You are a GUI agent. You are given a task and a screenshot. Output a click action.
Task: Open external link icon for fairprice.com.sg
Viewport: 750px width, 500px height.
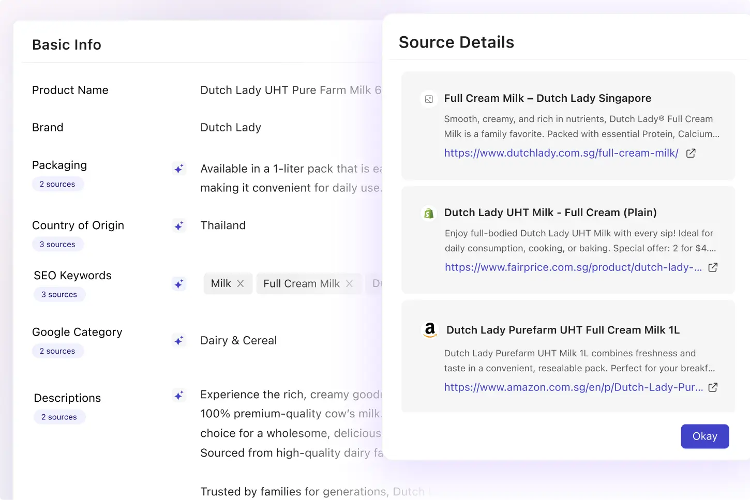coord(713,267)
